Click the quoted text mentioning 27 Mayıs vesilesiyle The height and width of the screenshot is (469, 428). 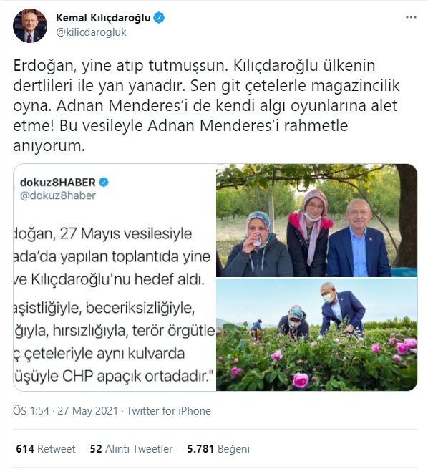point(102,233)
